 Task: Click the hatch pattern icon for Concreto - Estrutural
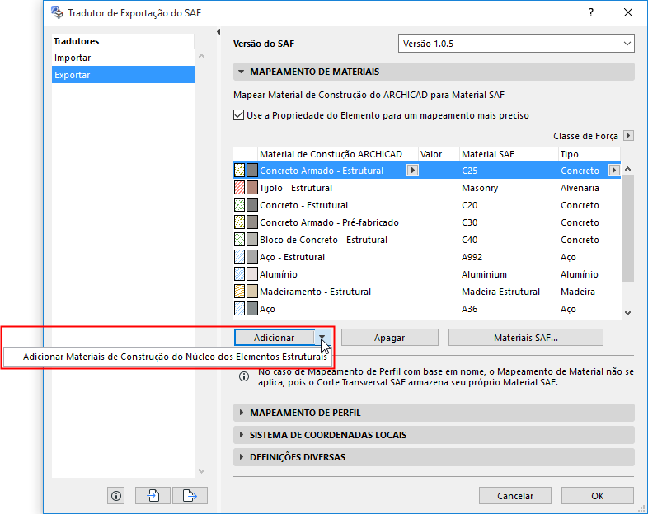pyautogui.click(x=239, y=205)
